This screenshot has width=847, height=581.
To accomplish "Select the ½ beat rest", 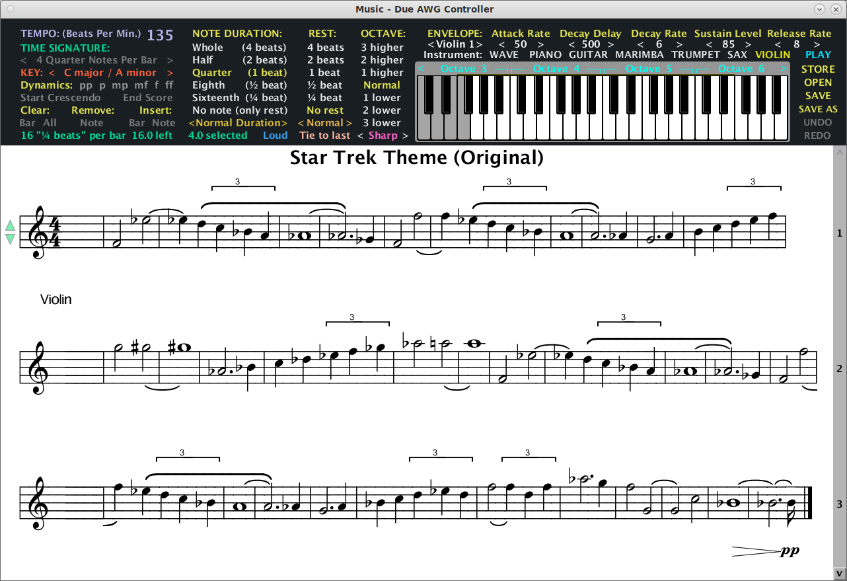I will coord(326,85).
